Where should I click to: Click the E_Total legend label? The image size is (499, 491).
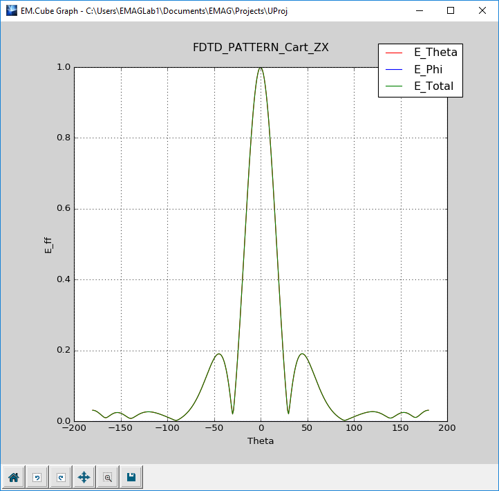click(433, 86)
